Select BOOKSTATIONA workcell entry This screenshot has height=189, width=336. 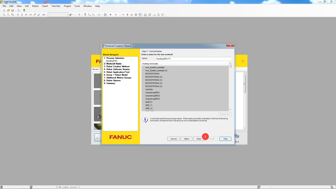tap(152, 74)
